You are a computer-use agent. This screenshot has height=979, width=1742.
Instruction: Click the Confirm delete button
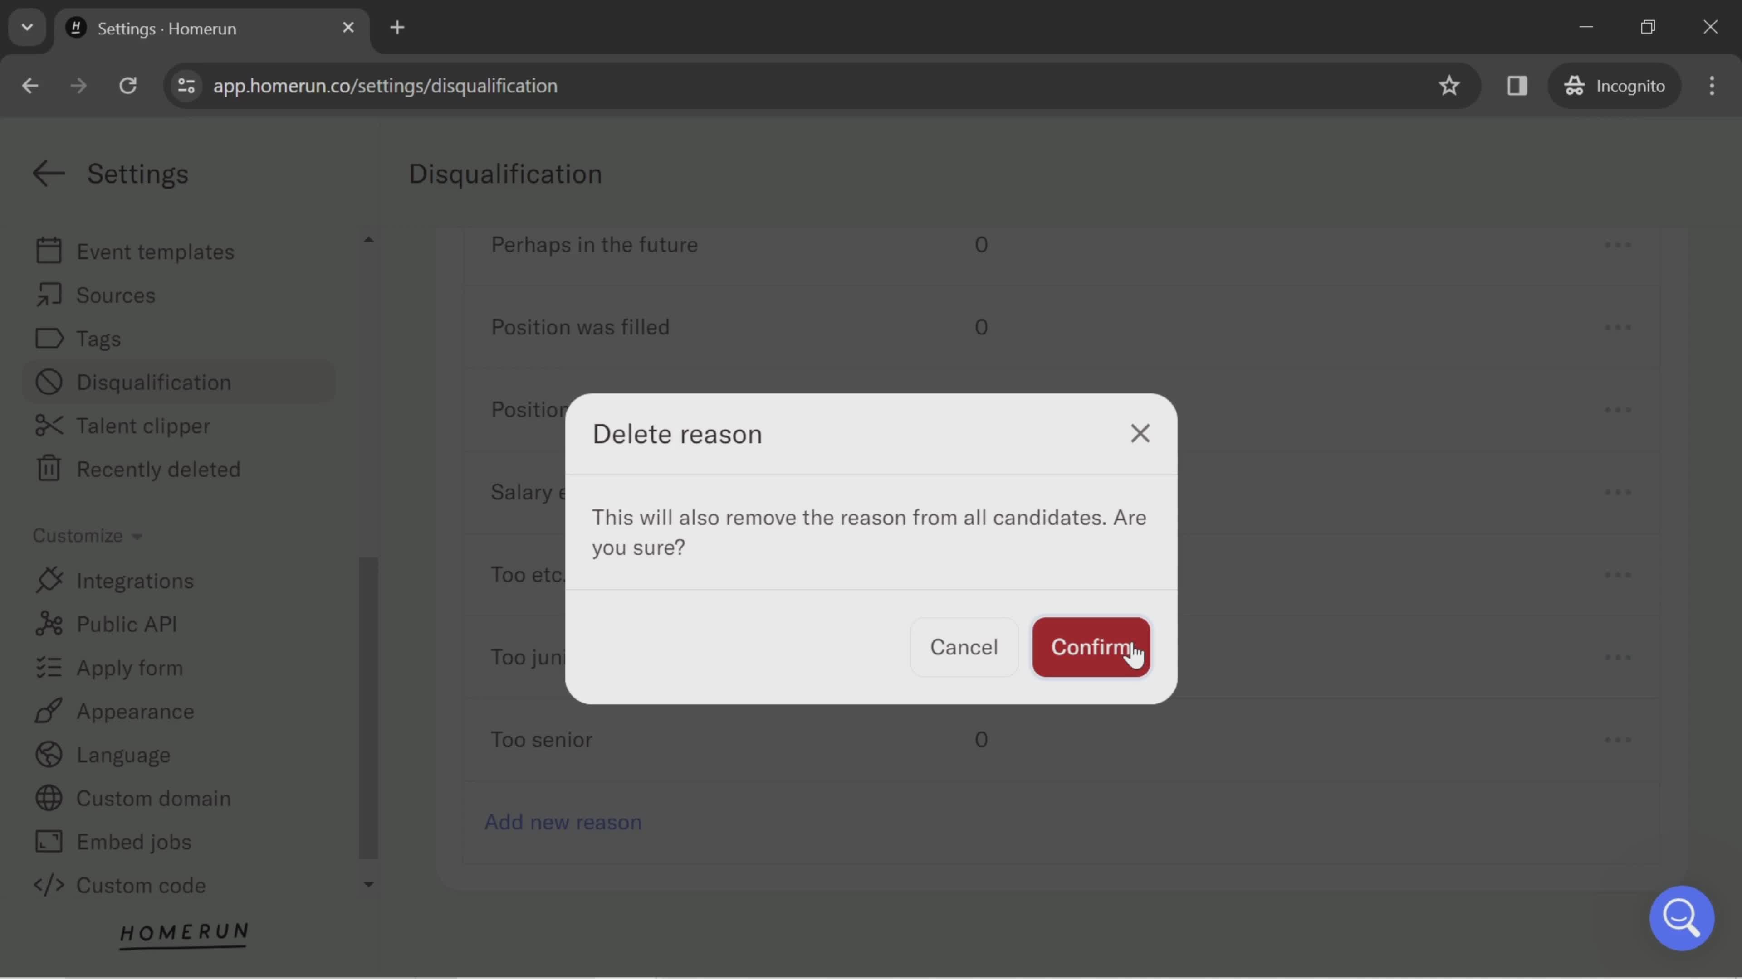tap(1090, 647)
